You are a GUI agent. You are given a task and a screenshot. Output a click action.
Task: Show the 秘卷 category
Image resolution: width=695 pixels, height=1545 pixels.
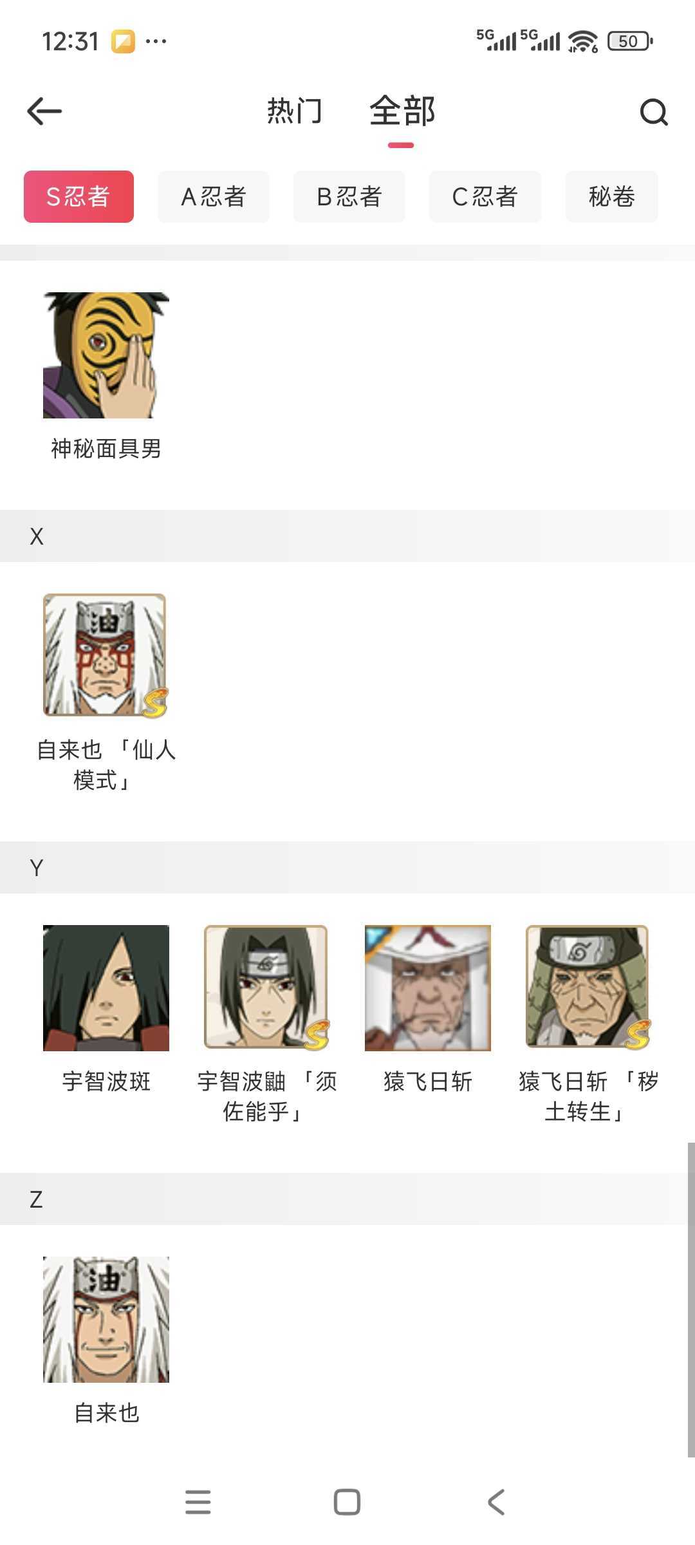[x=612, y=196]
